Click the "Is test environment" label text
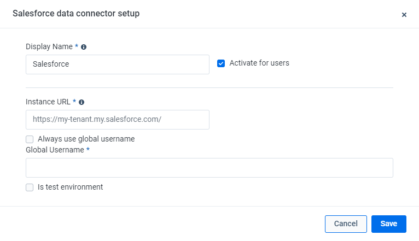Viewport: 419px width, 241px height. pos(70,187)
